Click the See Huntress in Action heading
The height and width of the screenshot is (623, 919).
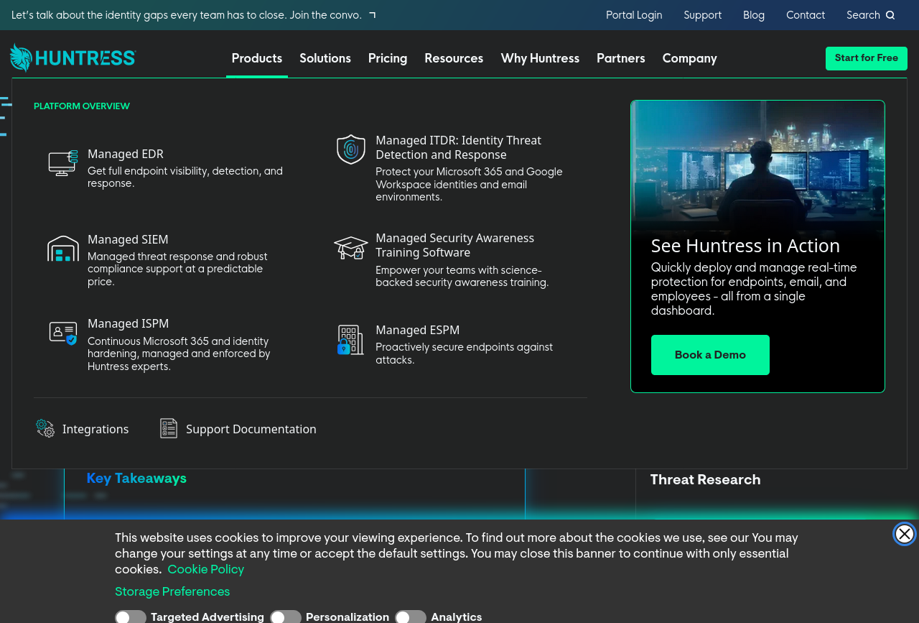pos(745,246)
